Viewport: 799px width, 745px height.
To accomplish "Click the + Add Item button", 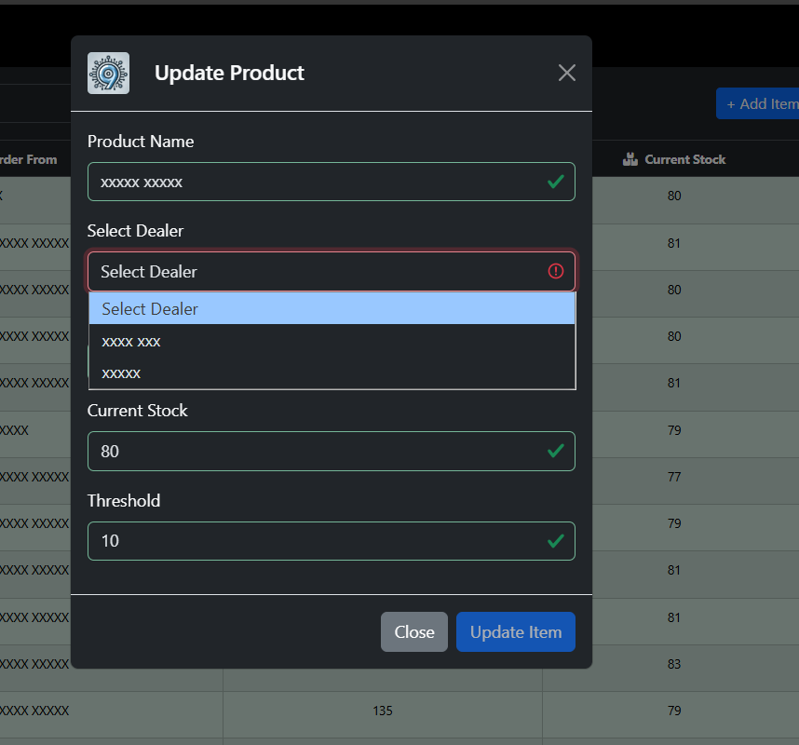I will (x=759, y=103).
